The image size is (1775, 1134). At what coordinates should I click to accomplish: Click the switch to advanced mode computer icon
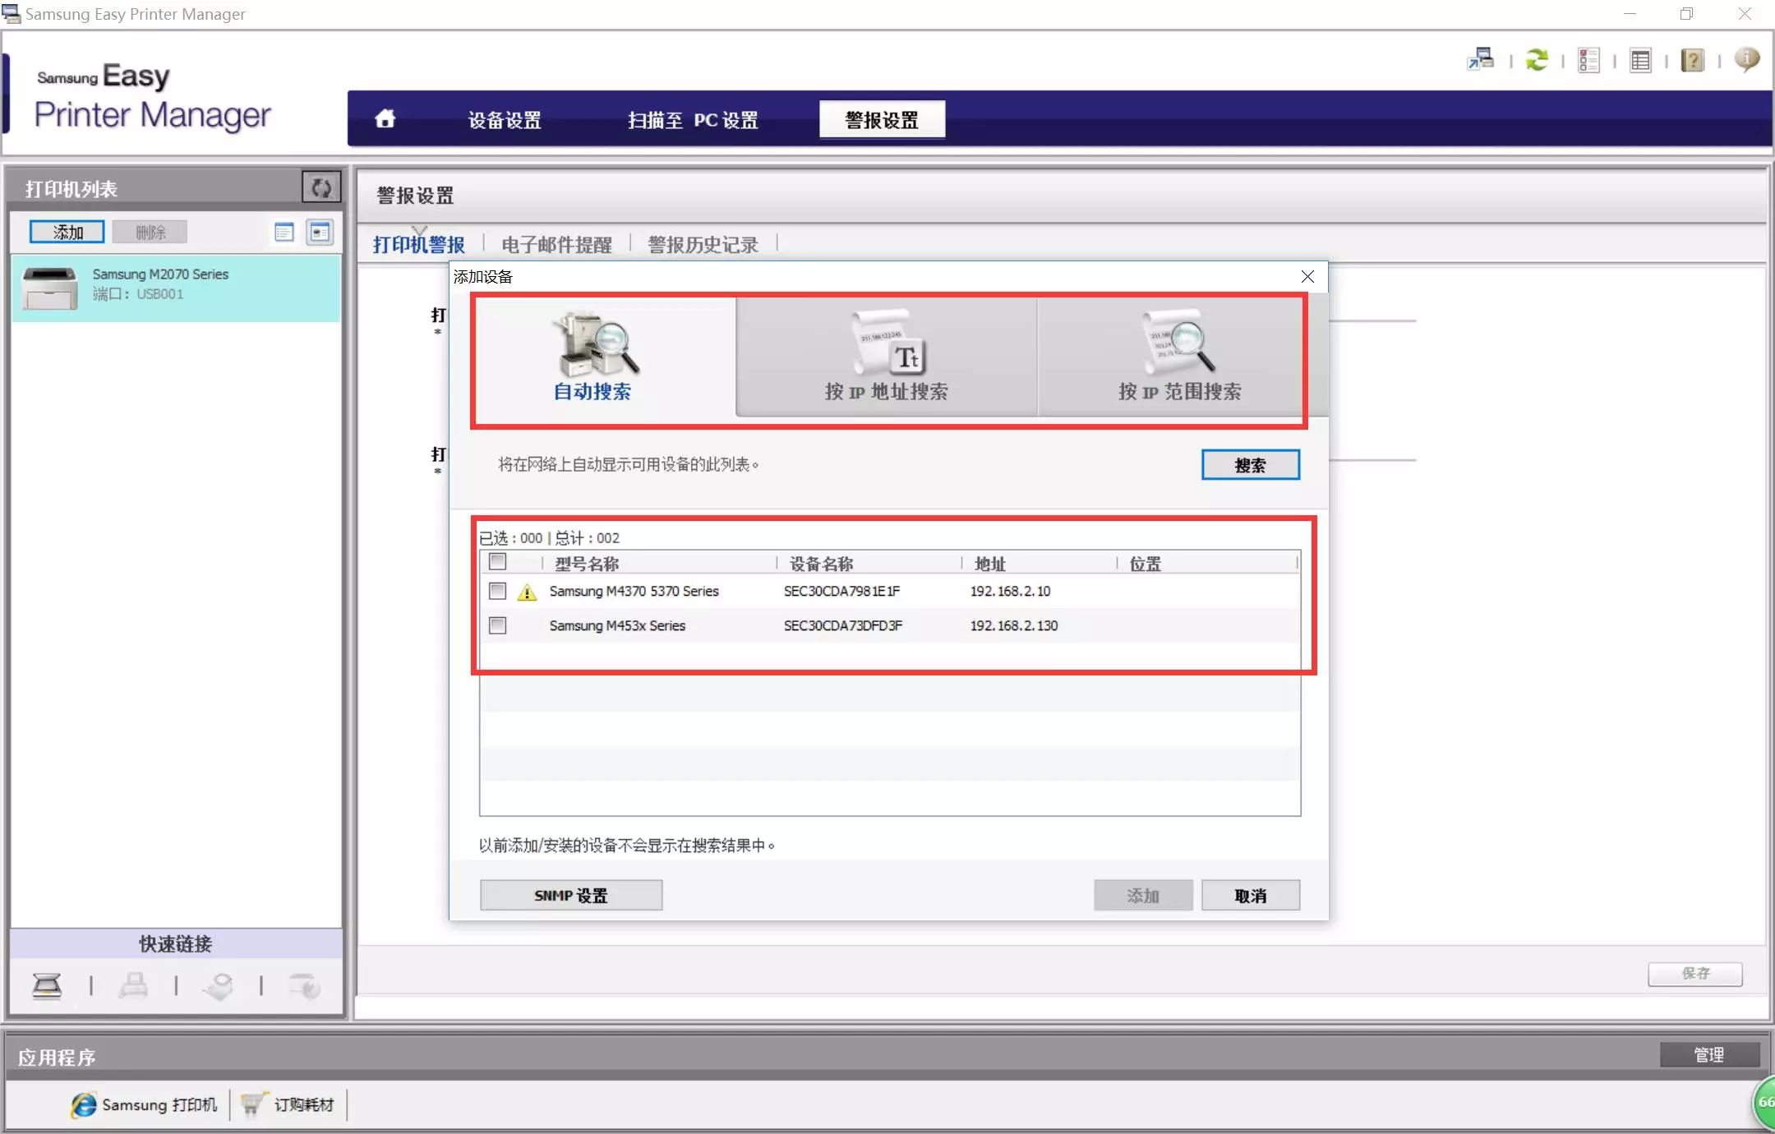(x=1481, y=59)
